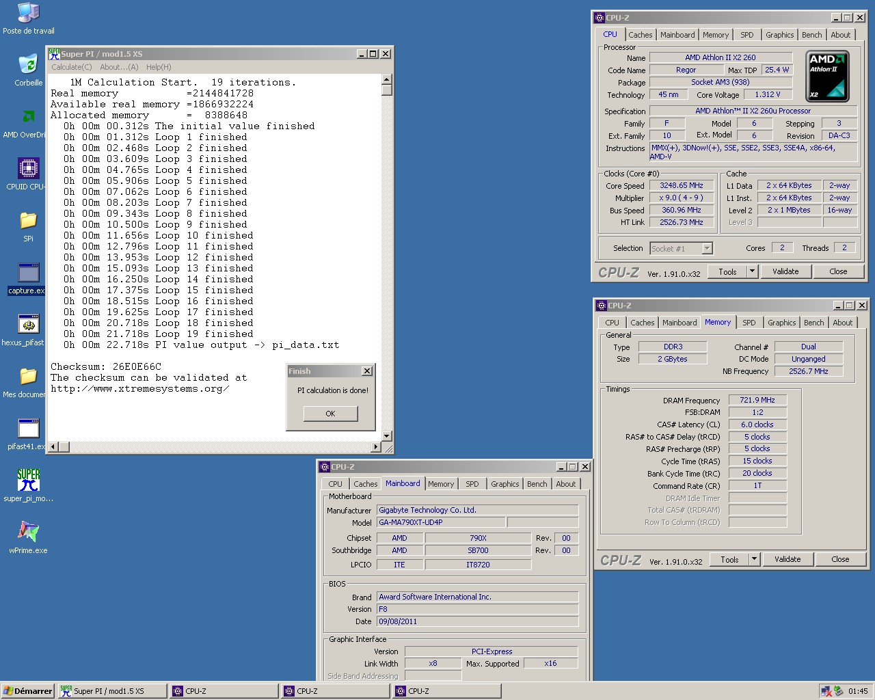
Task: Open Graphics tab in top CPU-Z window
Action: point(780,35)
